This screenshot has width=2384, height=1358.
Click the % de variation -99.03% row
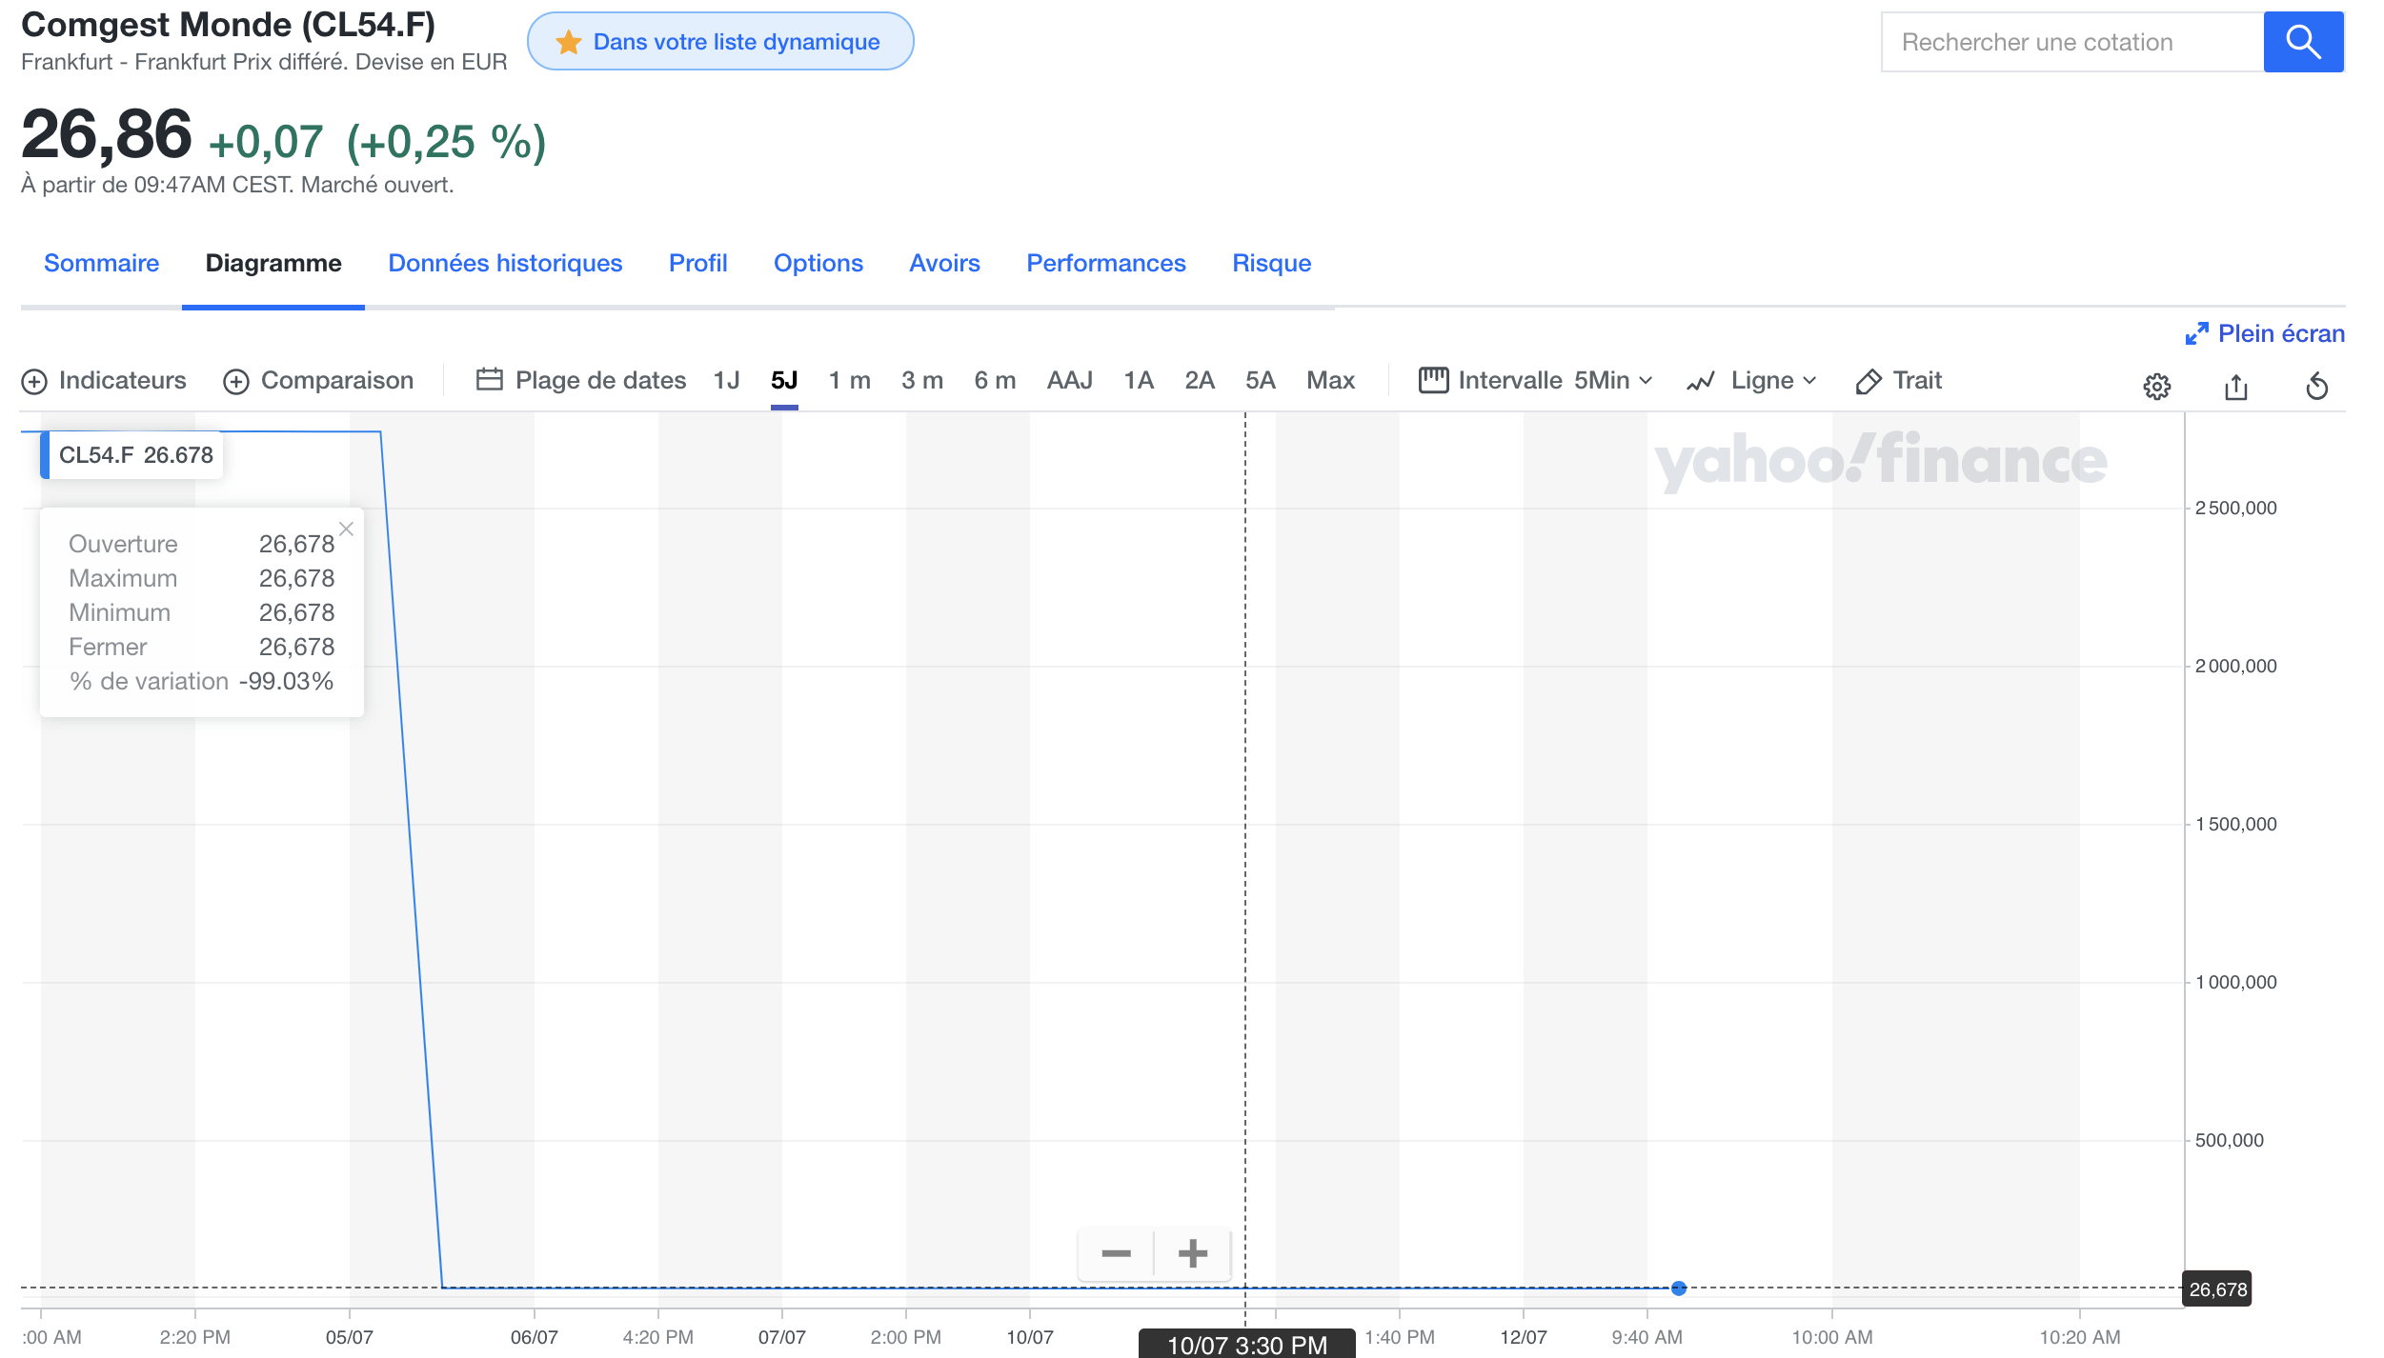[x=201, y=681]
